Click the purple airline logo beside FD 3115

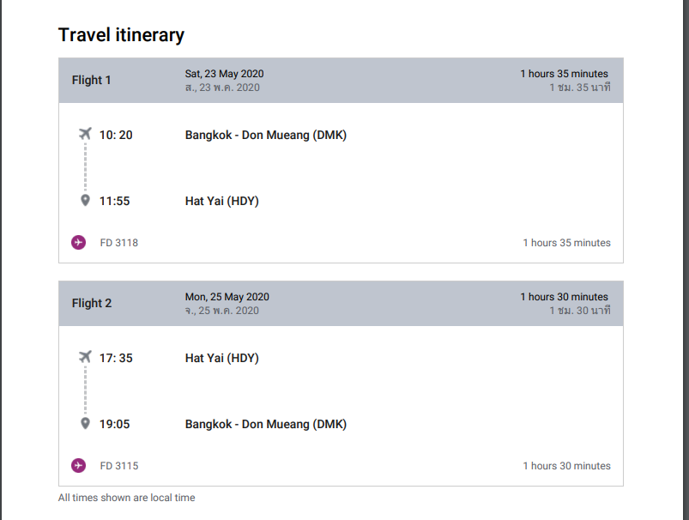coord(78,466)
